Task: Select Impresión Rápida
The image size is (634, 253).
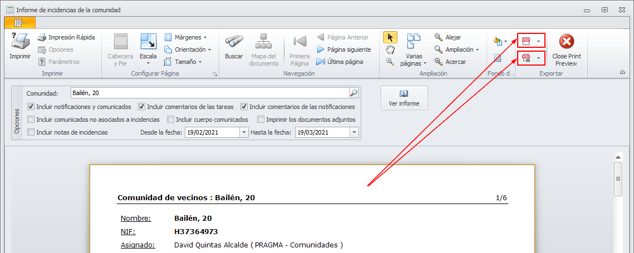Action: 66,37
